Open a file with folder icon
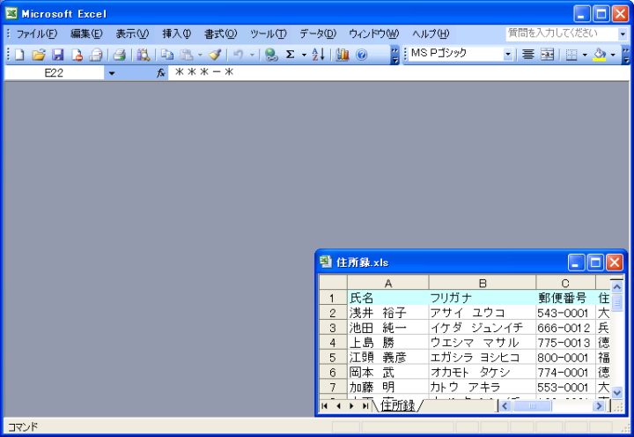This screenshot has height=437, width=634. (39, 55)
